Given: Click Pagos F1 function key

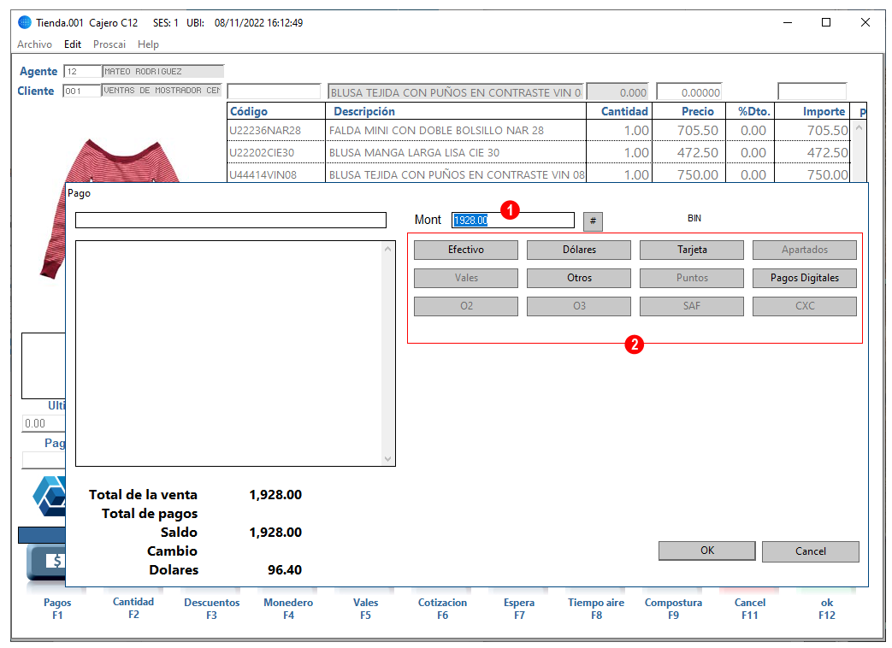Looking at the screenshot, I should tap(57, 609).
